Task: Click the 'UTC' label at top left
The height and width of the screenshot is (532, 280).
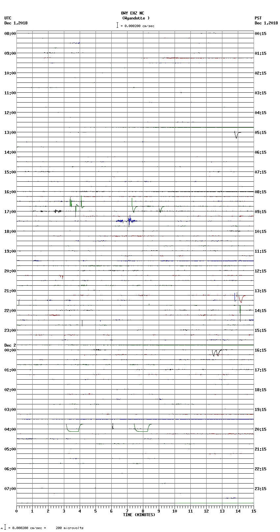Action: click(x=8, y=18)
